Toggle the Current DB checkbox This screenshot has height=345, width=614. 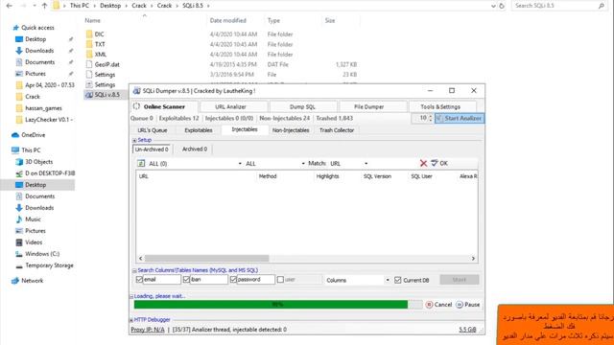pyautogui.click(x=398, y=280)
